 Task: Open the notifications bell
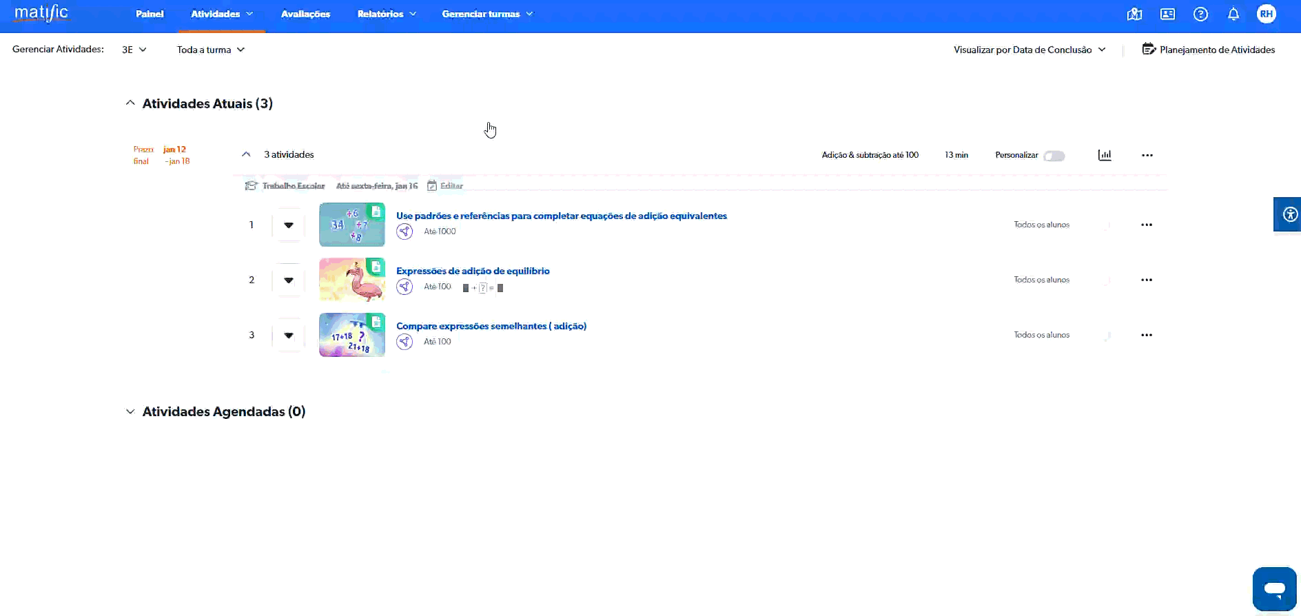click(1233, 14)
